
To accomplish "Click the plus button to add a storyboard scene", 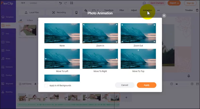I will (x=126, y=97).
